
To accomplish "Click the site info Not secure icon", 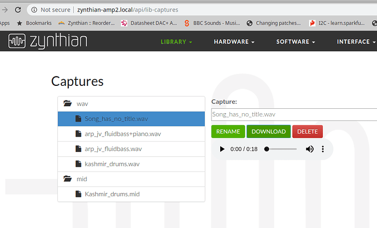I will (x=34, y=10).
